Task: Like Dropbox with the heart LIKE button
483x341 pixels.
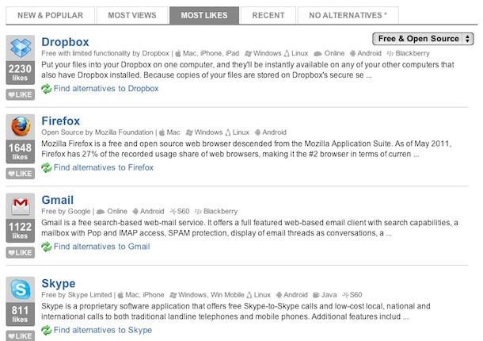Action: click(20, 95)
